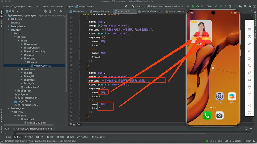Open Project panel options gear

coord(61,11)
